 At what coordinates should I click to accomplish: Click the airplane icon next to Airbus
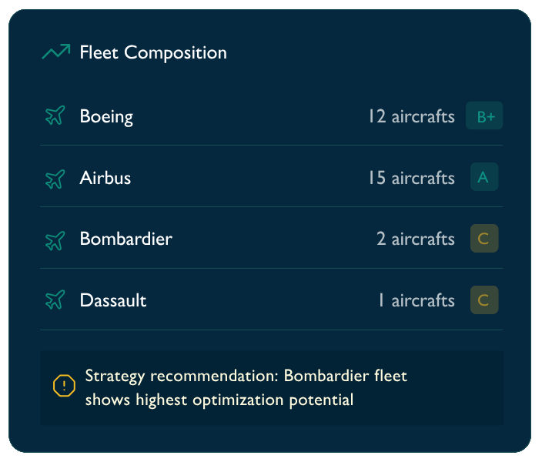55,179
